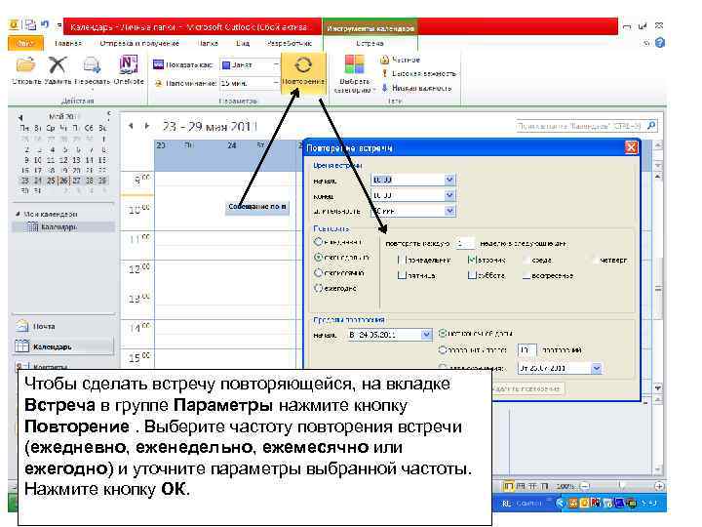Click the calendar search input field
Viewport: 702px width, 527px height.
[580, 126]
